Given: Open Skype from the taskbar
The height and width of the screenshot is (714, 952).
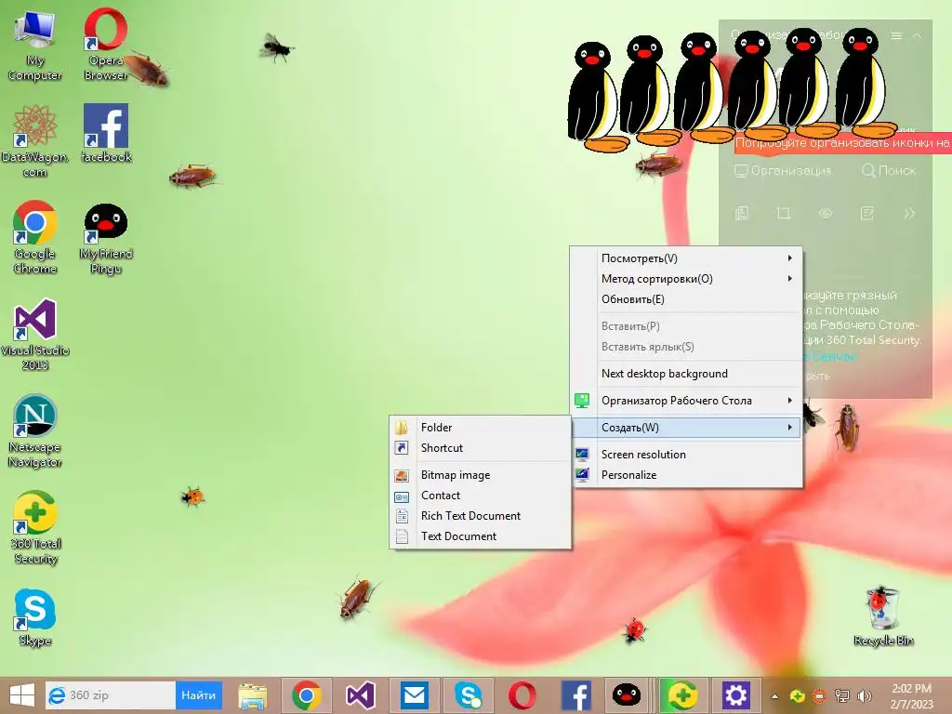Looking at the screenshot, I should click(469, 695).
